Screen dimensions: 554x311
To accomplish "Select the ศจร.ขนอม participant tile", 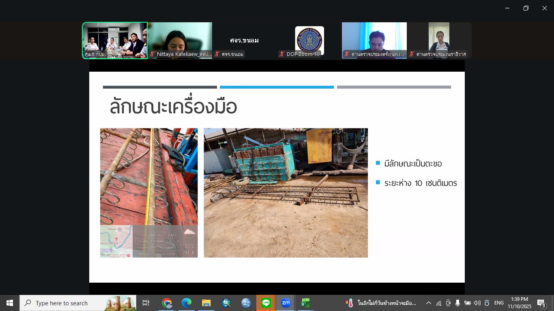I will click(244, 40).
